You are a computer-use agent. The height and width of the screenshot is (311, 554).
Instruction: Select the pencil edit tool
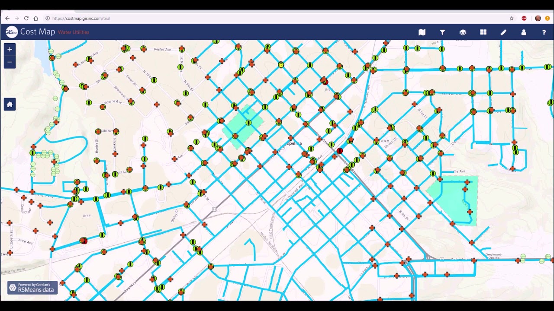(x=503, y=32)
